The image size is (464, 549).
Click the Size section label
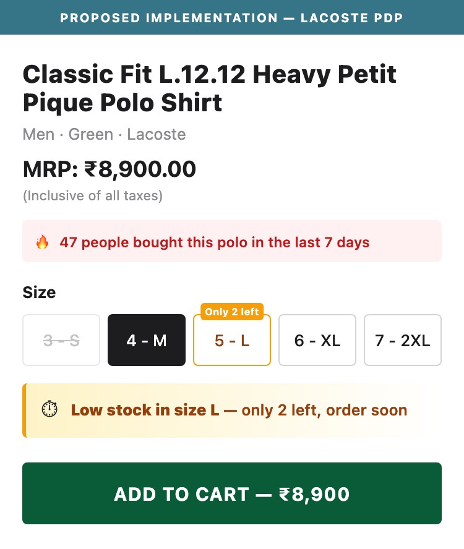(39, 292)
